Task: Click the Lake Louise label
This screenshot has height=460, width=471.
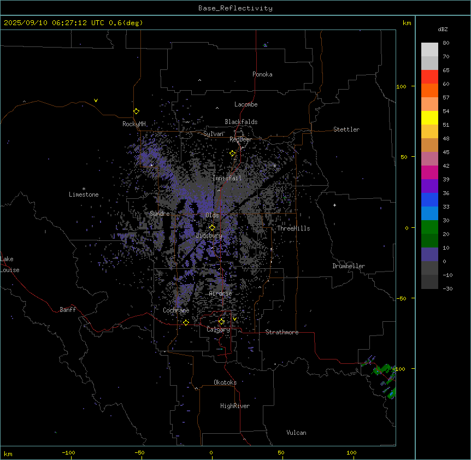Action: pos(10,264)
